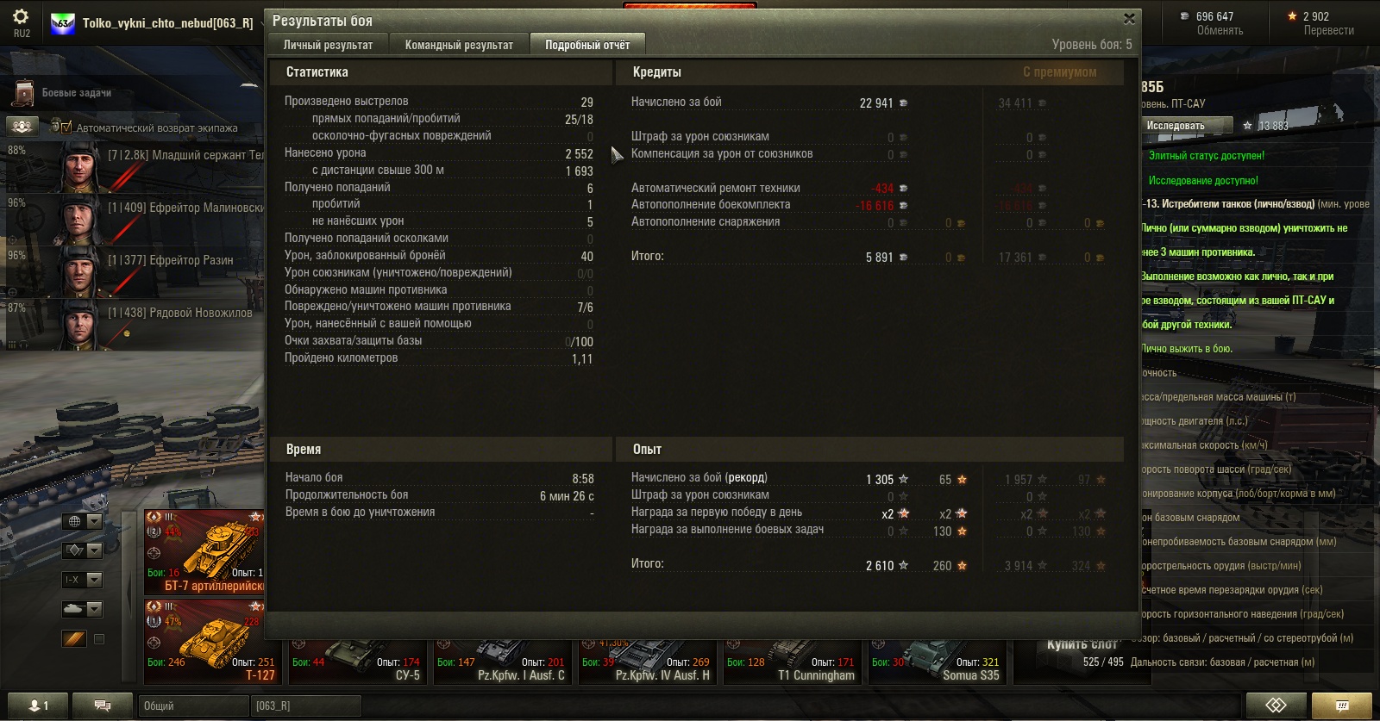This screenshot has height=721, width=1380.
Task: Expand the nation globe filter dropdown
Action: [x=83, y=521]
